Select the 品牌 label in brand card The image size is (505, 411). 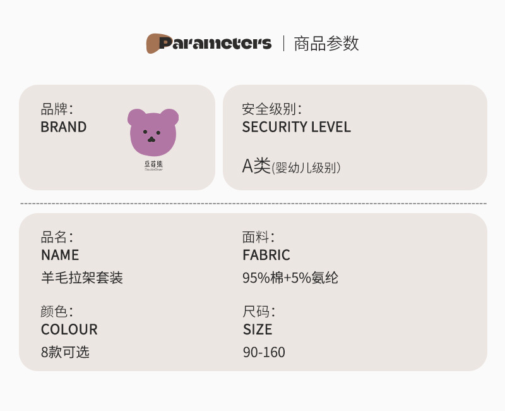pos(57,109)
